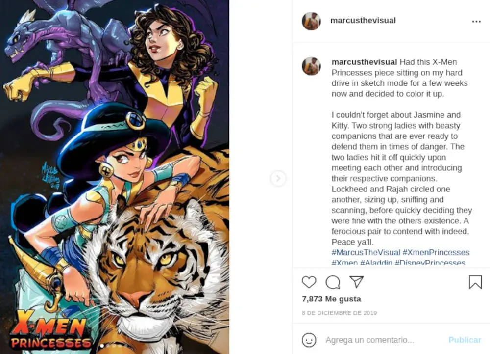
Task: Click the highlighted first carousel indicator dot
Action: (101, 346)
